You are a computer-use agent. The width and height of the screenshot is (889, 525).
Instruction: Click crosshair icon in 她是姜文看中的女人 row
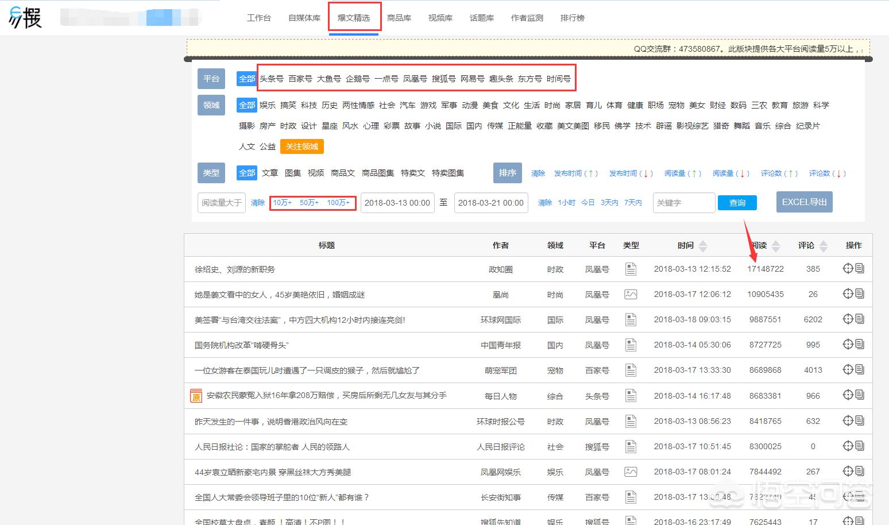tap(848, 294)
